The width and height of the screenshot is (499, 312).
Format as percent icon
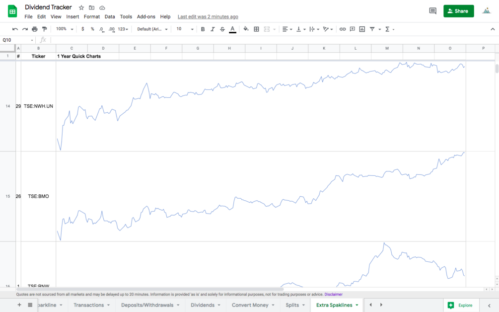pyautogui.click(x=92, y=29)
